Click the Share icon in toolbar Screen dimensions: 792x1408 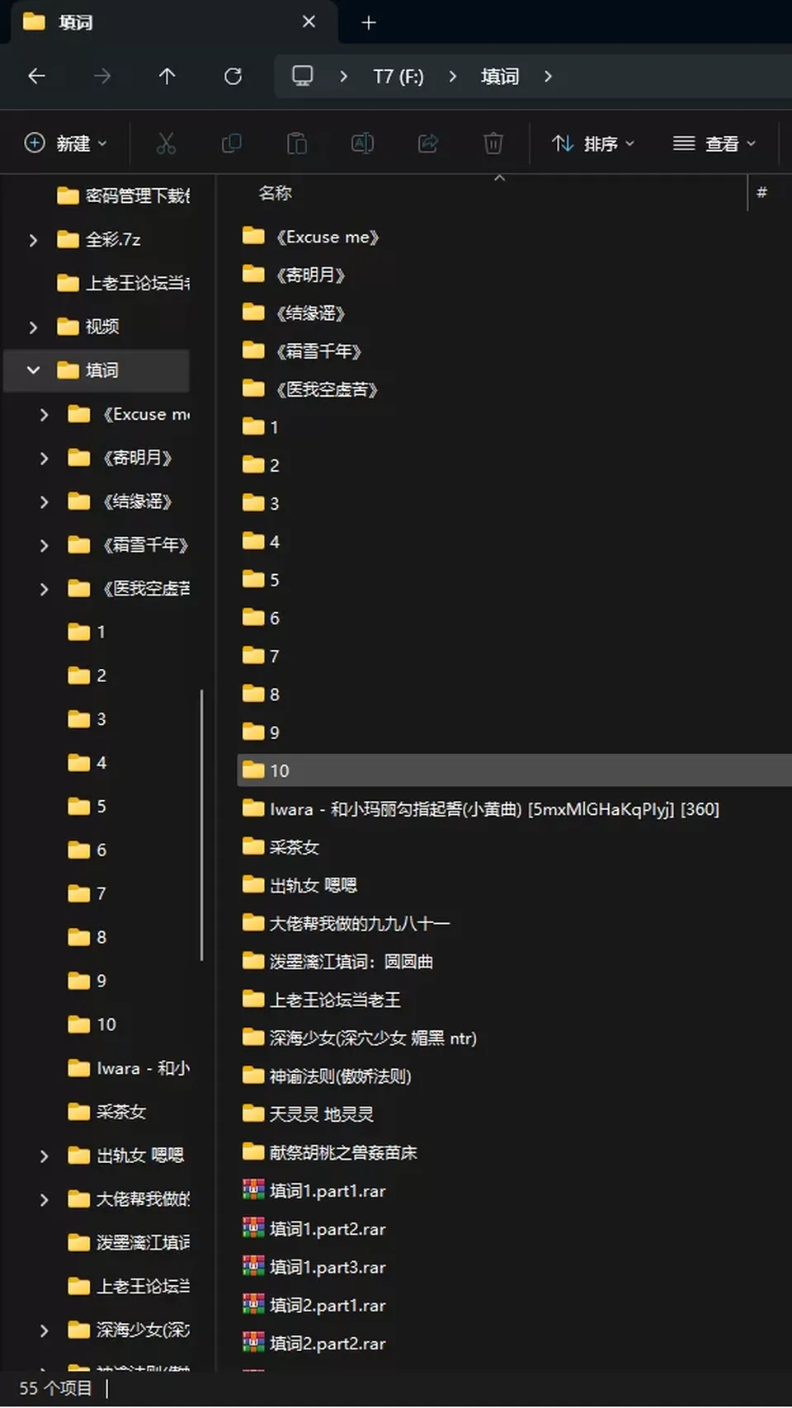coord(428,144)
